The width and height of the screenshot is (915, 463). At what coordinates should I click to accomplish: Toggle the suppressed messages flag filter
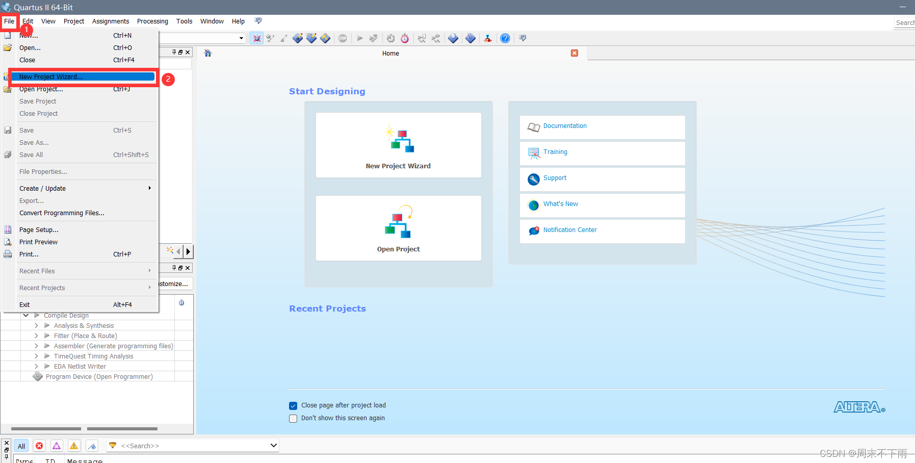pyautogui.click(x=92, y=446)
